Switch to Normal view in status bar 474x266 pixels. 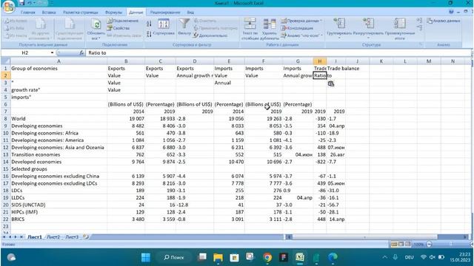pyautogui.click(x=394, y=245)
